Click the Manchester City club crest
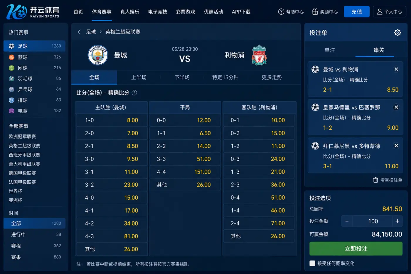 98,55
